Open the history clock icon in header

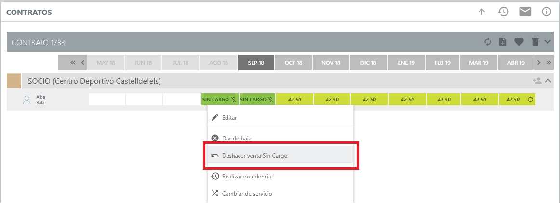pos(503,12)
